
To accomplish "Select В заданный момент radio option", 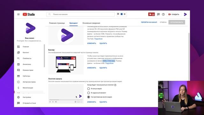I will pyautogui.click(x=89, y=93).
